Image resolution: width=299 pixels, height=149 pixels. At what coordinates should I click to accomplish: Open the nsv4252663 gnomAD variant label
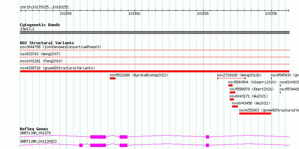(x=269, y=110)
